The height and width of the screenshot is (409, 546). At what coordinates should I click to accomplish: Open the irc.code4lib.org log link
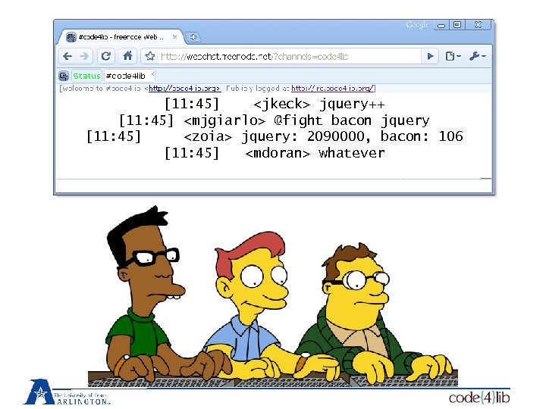click(333, 89)
